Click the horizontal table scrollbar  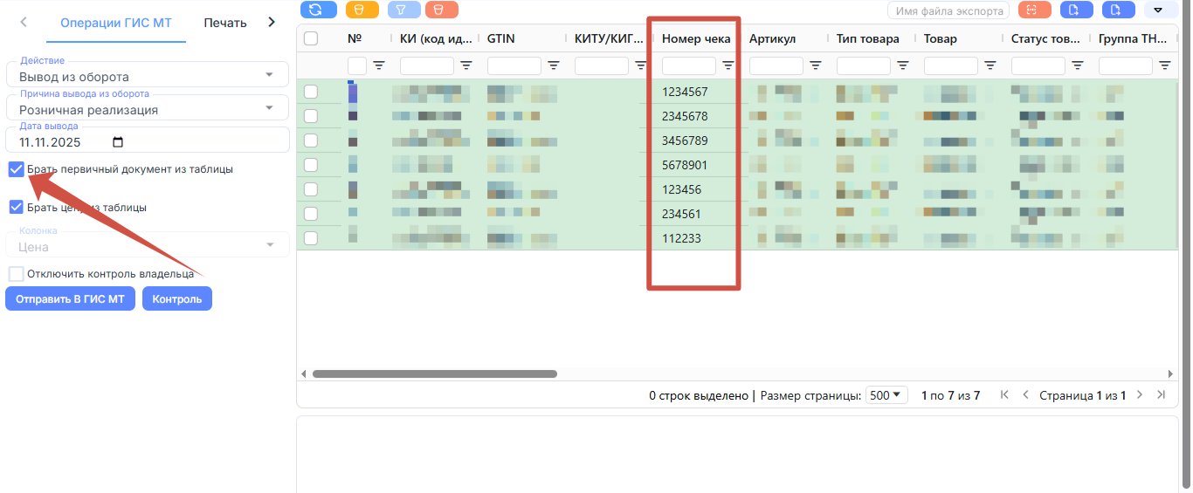[x=434, y=373]
